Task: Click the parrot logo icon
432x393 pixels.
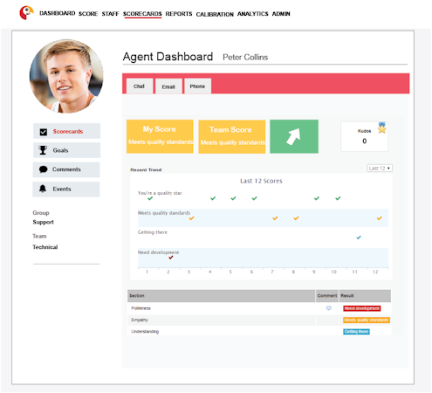Action: (x=26, y=13)
